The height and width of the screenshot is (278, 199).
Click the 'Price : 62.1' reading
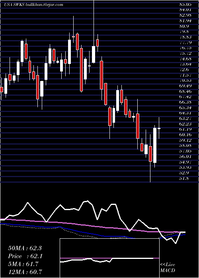25,256
